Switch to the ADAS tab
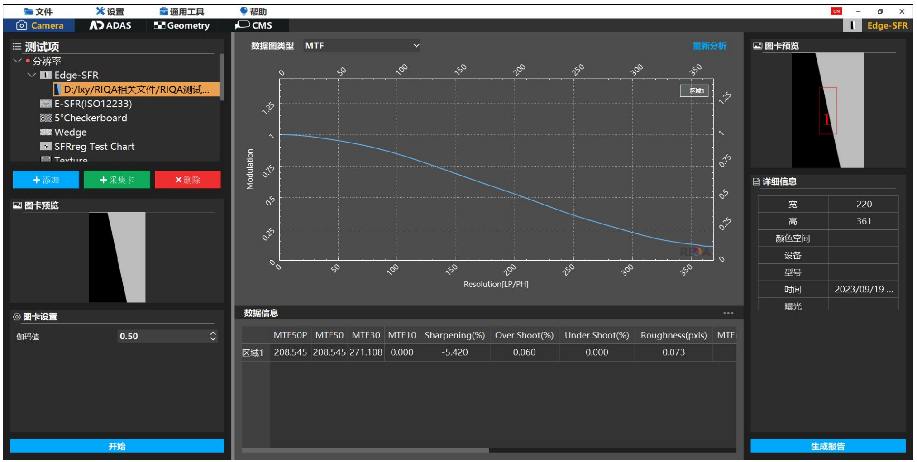 click(x=110, y=25)
